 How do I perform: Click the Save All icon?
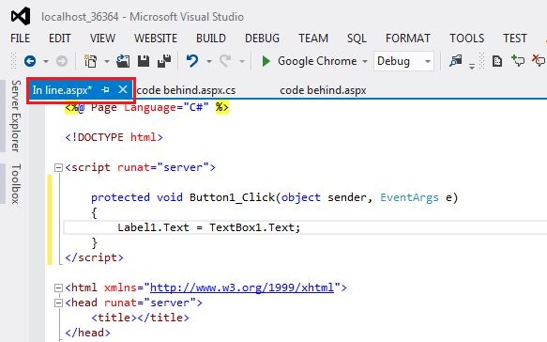pyautogui.click(x=164, y=61)
